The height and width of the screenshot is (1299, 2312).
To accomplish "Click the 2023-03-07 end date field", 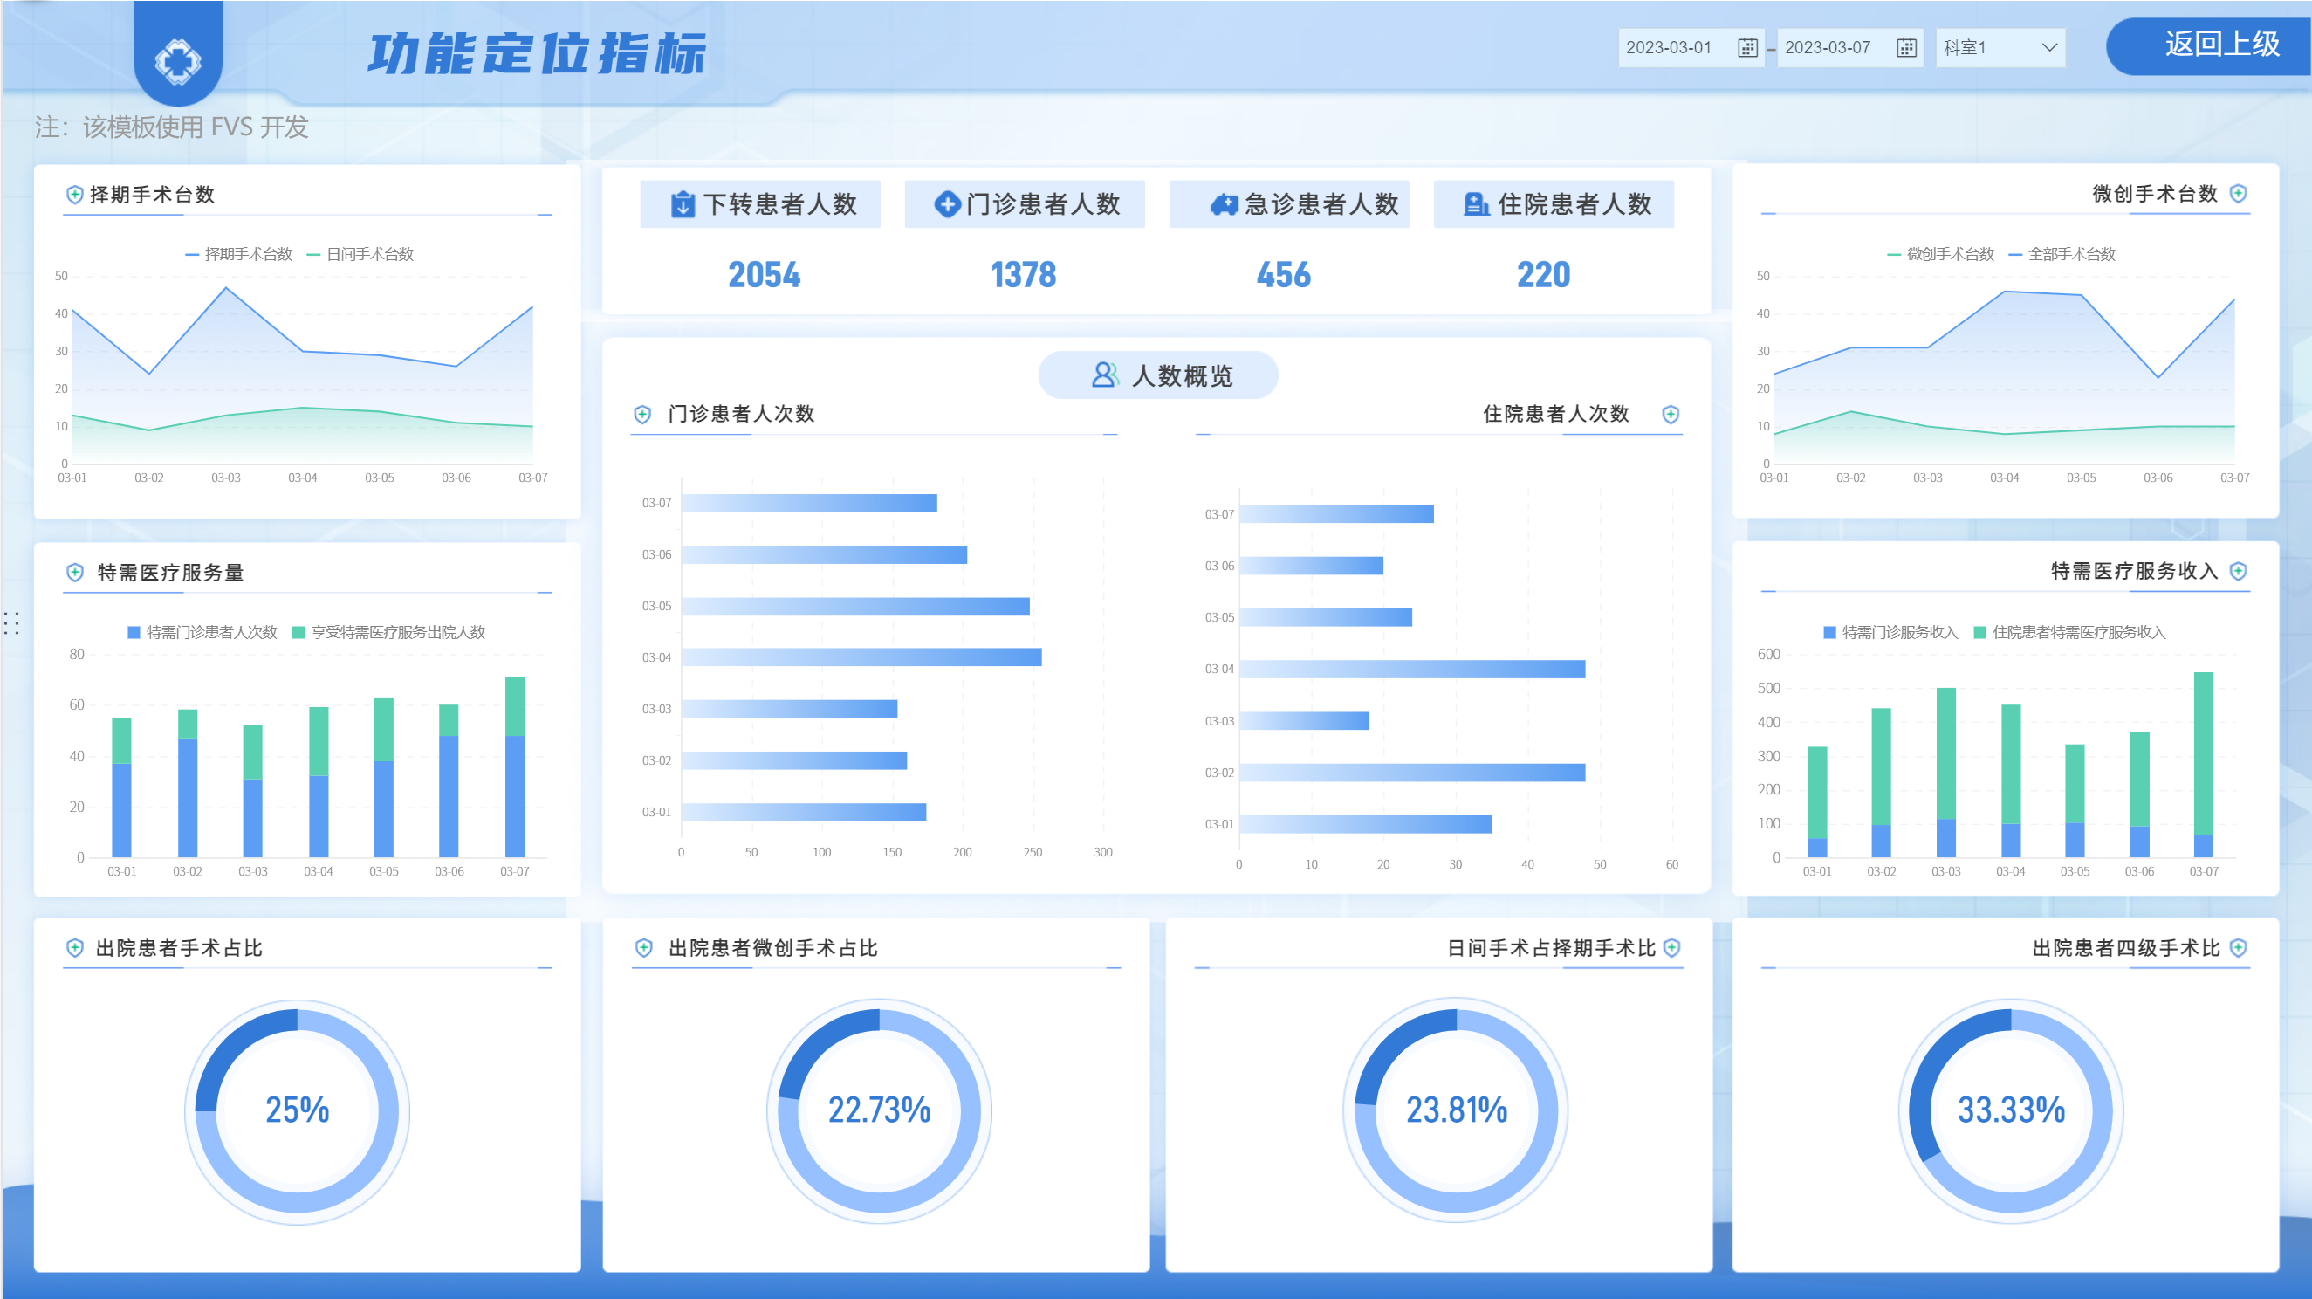I will click(x=1828, y=48).
